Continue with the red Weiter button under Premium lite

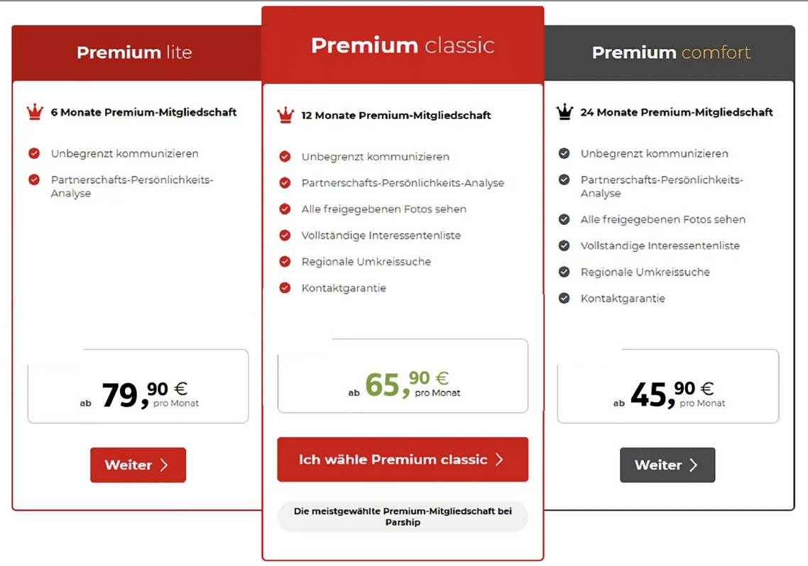point(138,465)
